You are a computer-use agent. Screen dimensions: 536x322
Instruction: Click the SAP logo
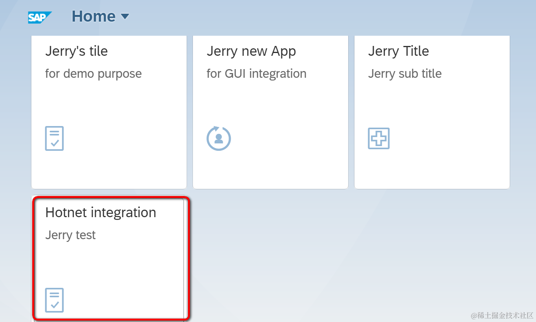click(40, 17)
